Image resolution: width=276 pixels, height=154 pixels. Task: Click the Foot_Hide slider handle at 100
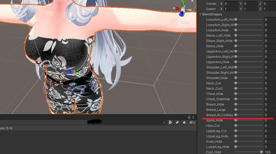(261, 152)
